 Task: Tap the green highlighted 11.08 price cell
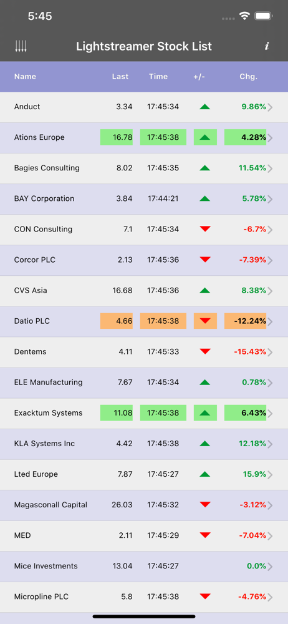pos(117,412)
